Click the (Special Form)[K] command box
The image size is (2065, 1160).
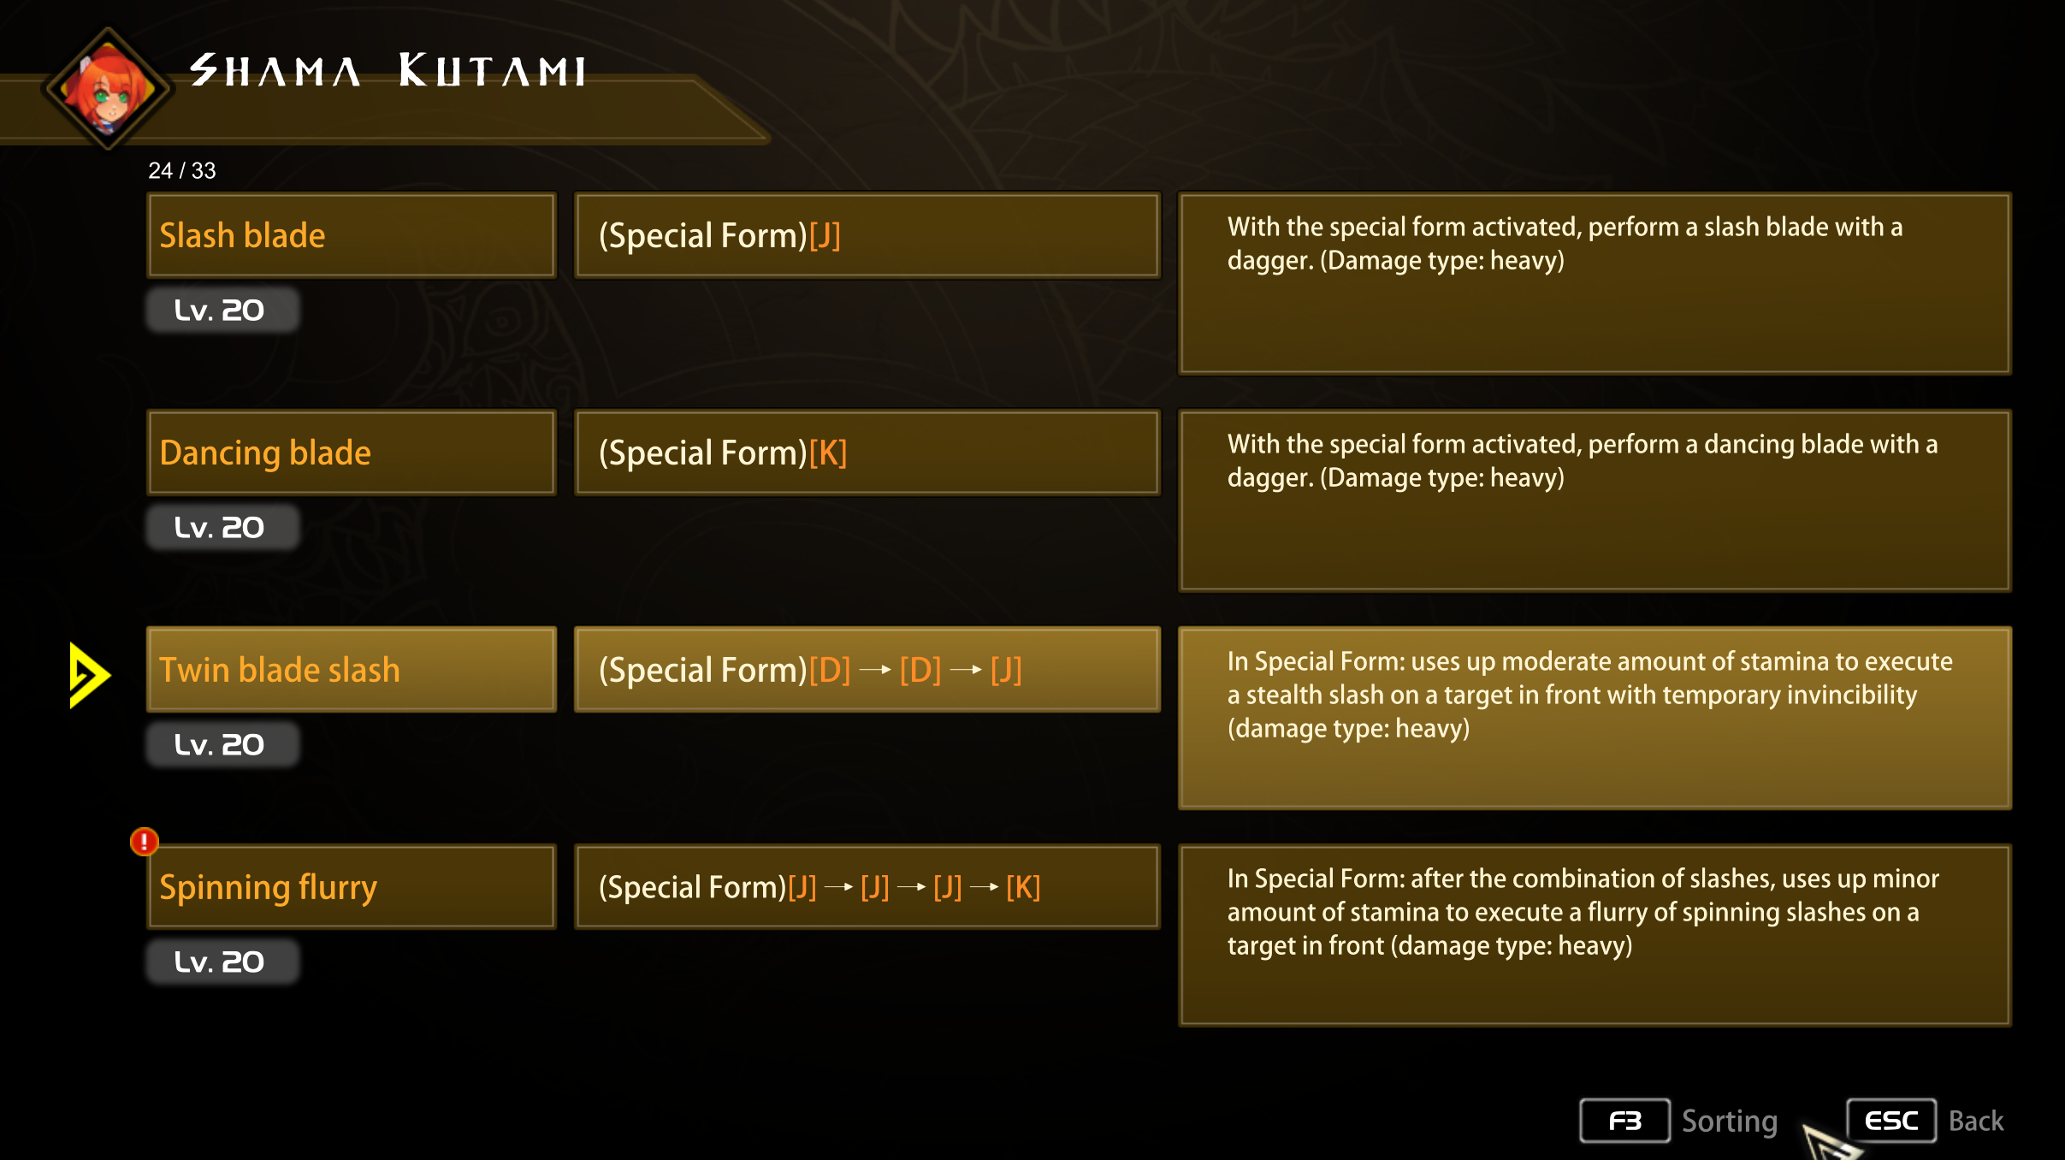click(x=867, y=453)
